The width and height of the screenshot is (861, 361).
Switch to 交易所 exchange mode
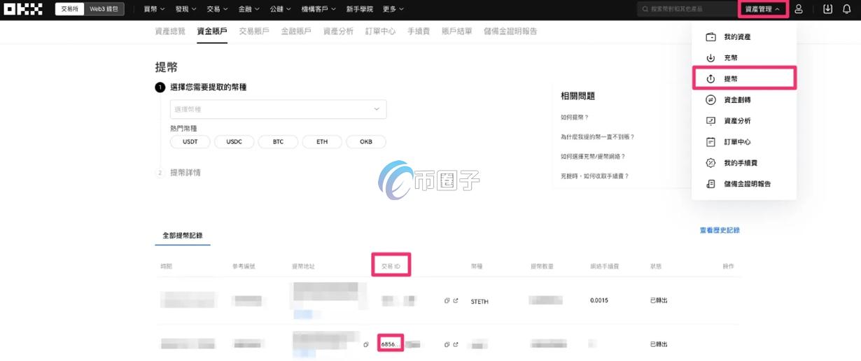(x=70, y=9)
